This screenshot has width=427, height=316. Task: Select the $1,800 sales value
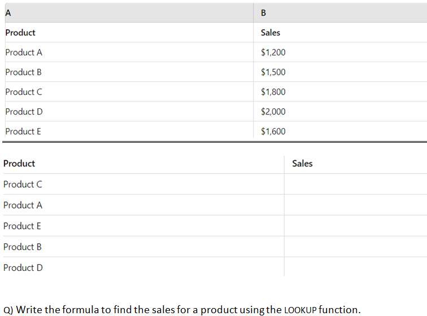[273, 92]
